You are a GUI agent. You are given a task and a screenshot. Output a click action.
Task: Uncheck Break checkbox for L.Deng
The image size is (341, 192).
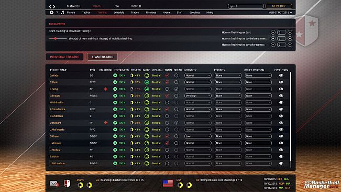click(177, 89)
